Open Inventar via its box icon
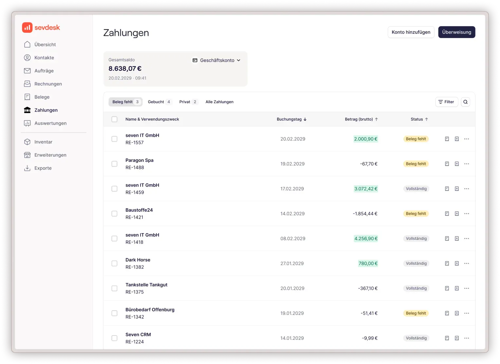Screen dimensions: 500x364 [x=27, y=142]
